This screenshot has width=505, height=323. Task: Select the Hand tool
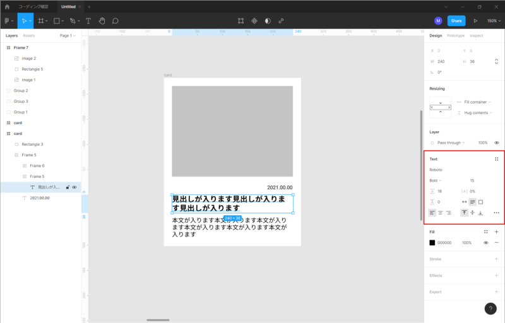102,21
